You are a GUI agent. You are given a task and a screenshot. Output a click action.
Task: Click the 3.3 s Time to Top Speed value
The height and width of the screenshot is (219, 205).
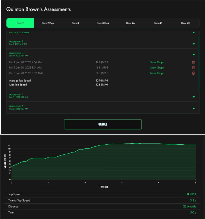pyautogui.click(x=193, y=201)
